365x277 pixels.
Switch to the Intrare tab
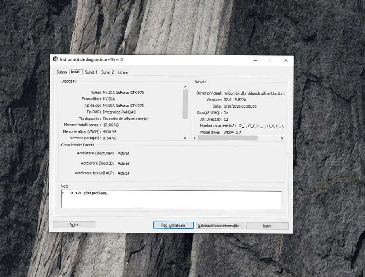(123, 72)
